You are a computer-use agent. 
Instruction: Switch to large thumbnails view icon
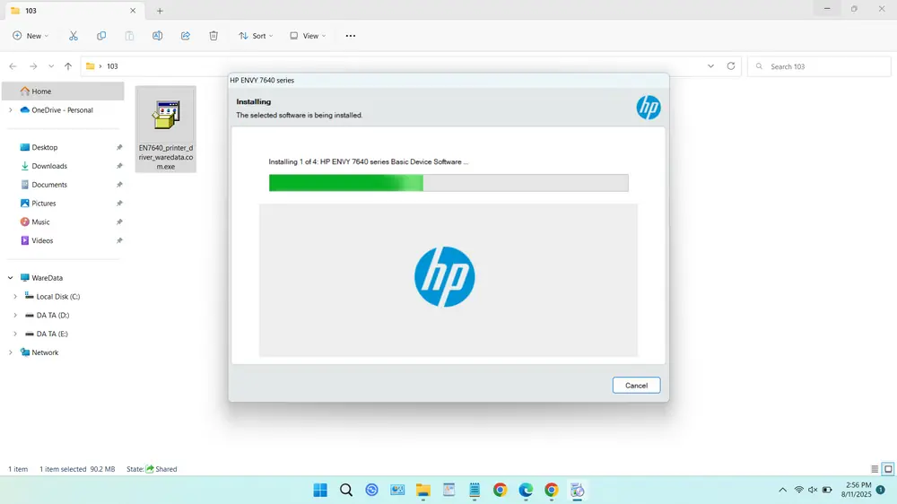click(x=888, y=469)
